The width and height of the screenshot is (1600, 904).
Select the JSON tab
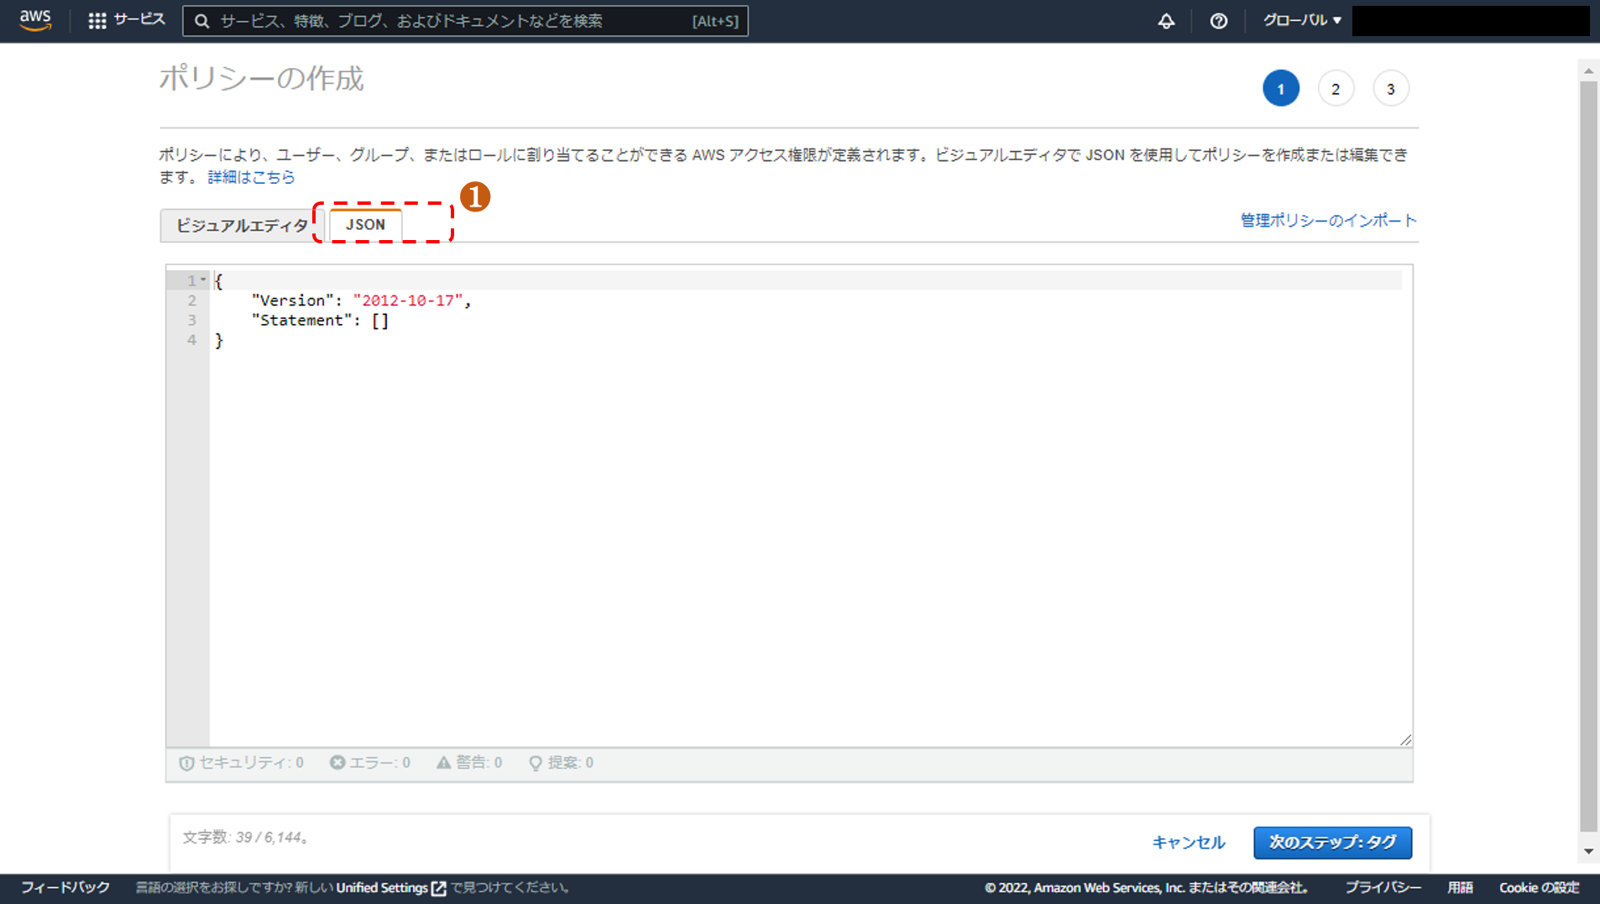365,225
